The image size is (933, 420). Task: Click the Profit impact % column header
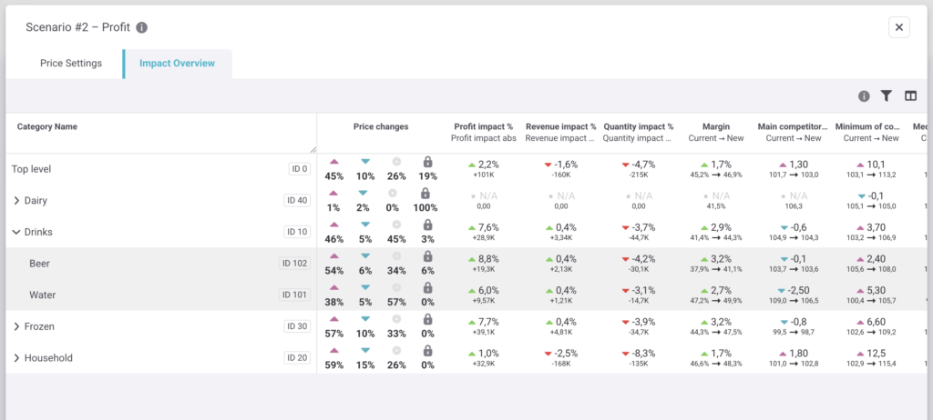tap(483, 126)
